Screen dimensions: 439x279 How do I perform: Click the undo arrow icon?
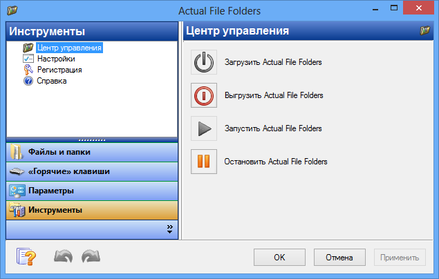click(x=63, y=258)
